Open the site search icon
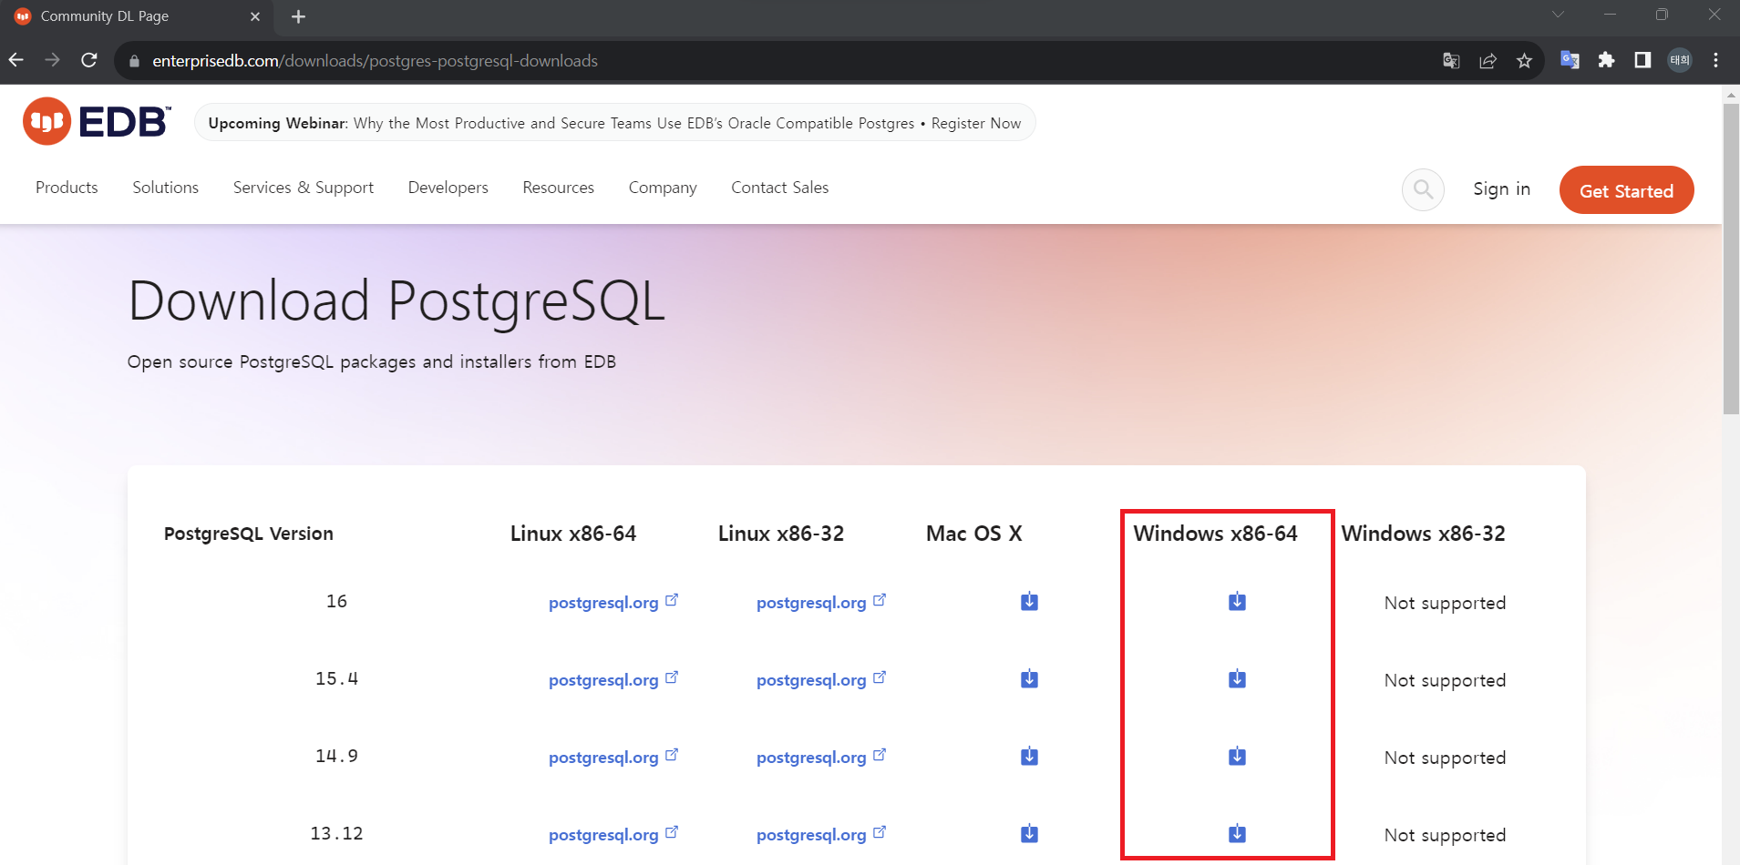Screen dimensions: 1740x865 click(1423, 189)
